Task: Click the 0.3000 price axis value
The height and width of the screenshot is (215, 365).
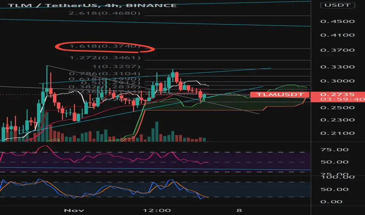Action: tap(338, 81)
